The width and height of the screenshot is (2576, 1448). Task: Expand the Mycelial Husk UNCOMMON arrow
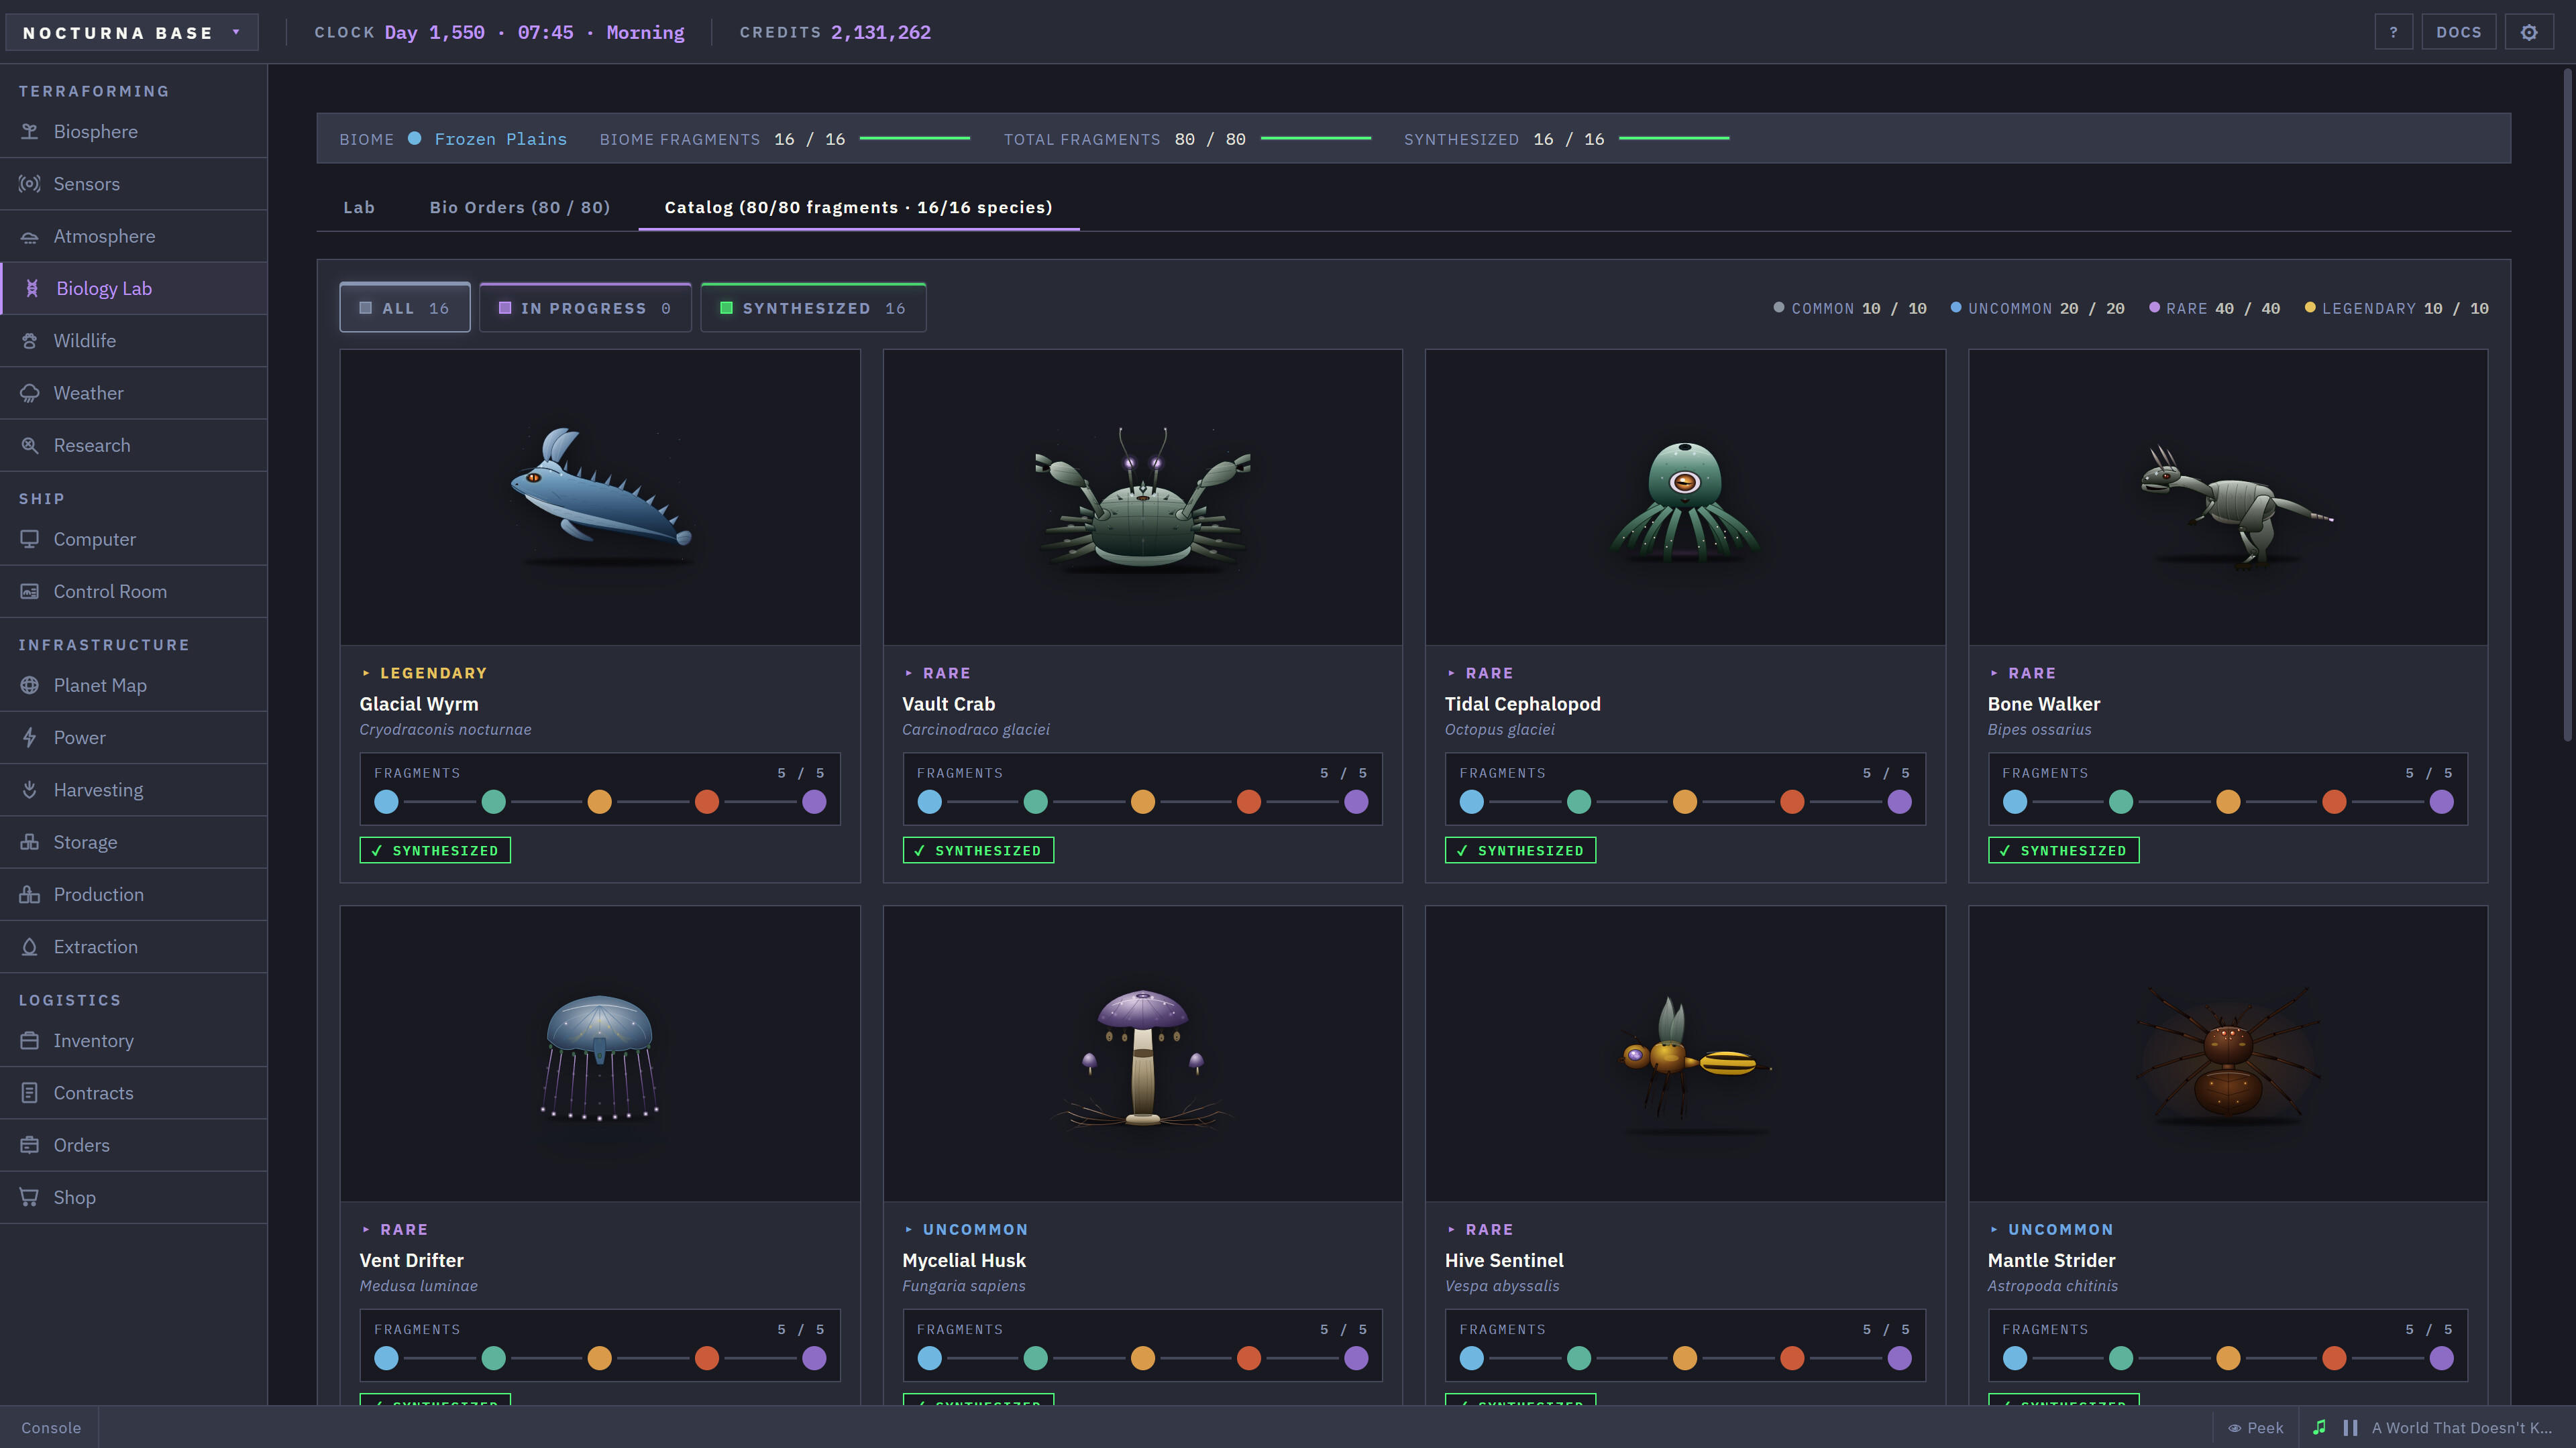pos(908,1229)
